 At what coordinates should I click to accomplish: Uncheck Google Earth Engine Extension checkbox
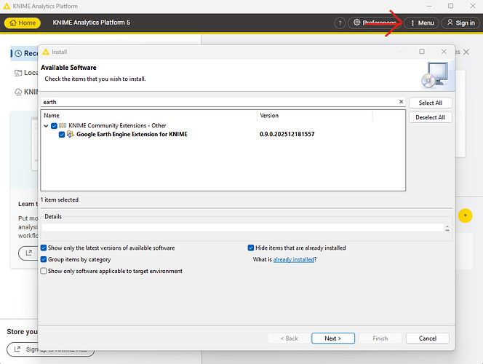point(62,135)
